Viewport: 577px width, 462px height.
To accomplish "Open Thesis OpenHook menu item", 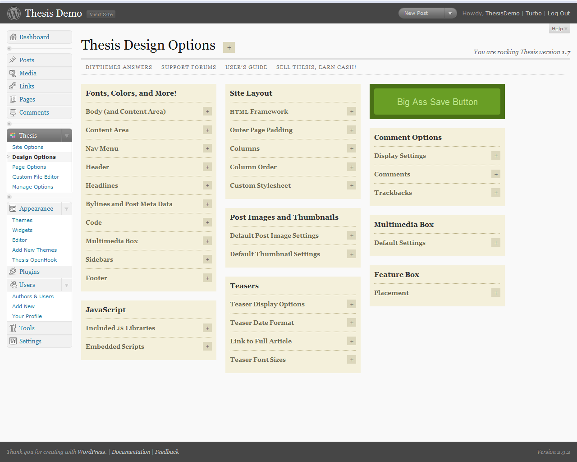I will (x=35, y=260).
